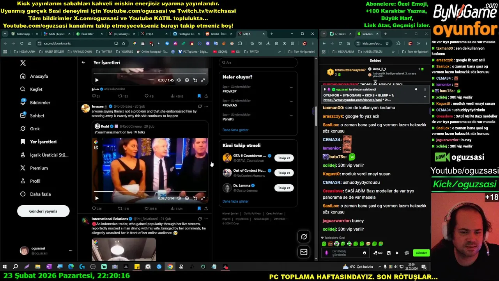Image resolution: width=499 pixels, height=281 pixels.
Task: Unpin the pinned oguzsasi message in Kick chat
Action: tap(416, 89)
